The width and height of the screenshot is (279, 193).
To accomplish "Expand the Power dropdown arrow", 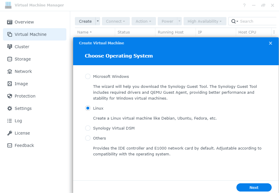I will tap(179, 21).
